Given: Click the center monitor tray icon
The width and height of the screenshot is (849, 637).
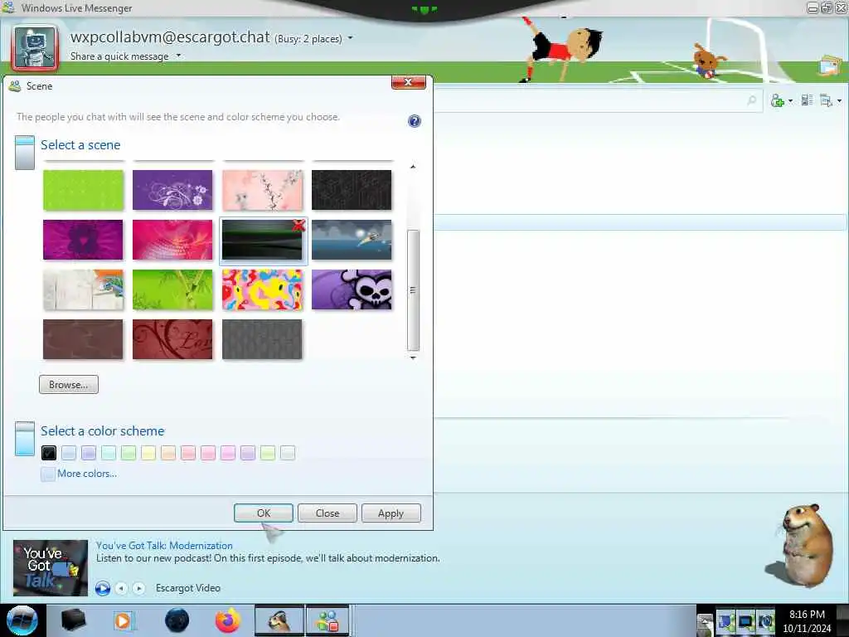Looking at the screenshot, I should [x=745, y=620].
